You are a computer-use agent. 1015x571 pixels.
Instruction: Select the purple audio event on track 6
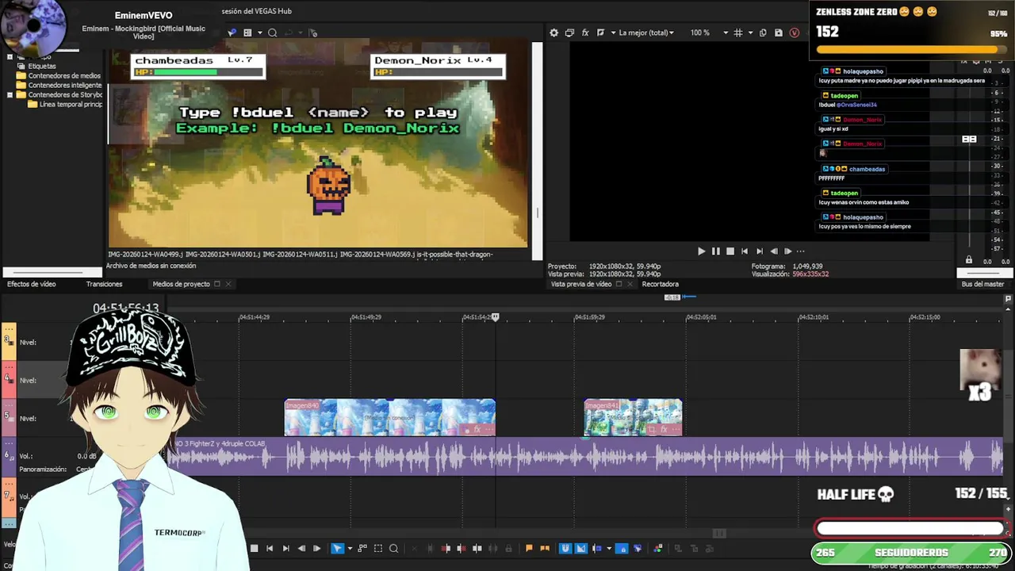[x=587, y=457]
